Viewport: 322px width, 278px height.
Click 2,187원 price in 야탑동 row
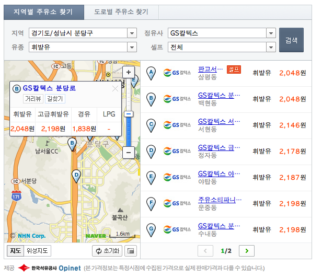[292, 177]
